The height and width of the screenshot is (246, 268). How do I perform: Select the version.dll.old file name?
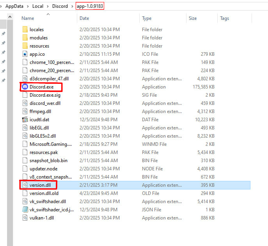coord(44,193)
